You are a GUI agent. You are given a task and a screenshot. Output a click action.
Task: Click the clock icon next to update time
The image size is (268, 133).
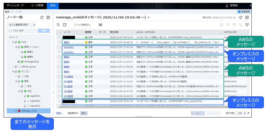tap(241, 18)
